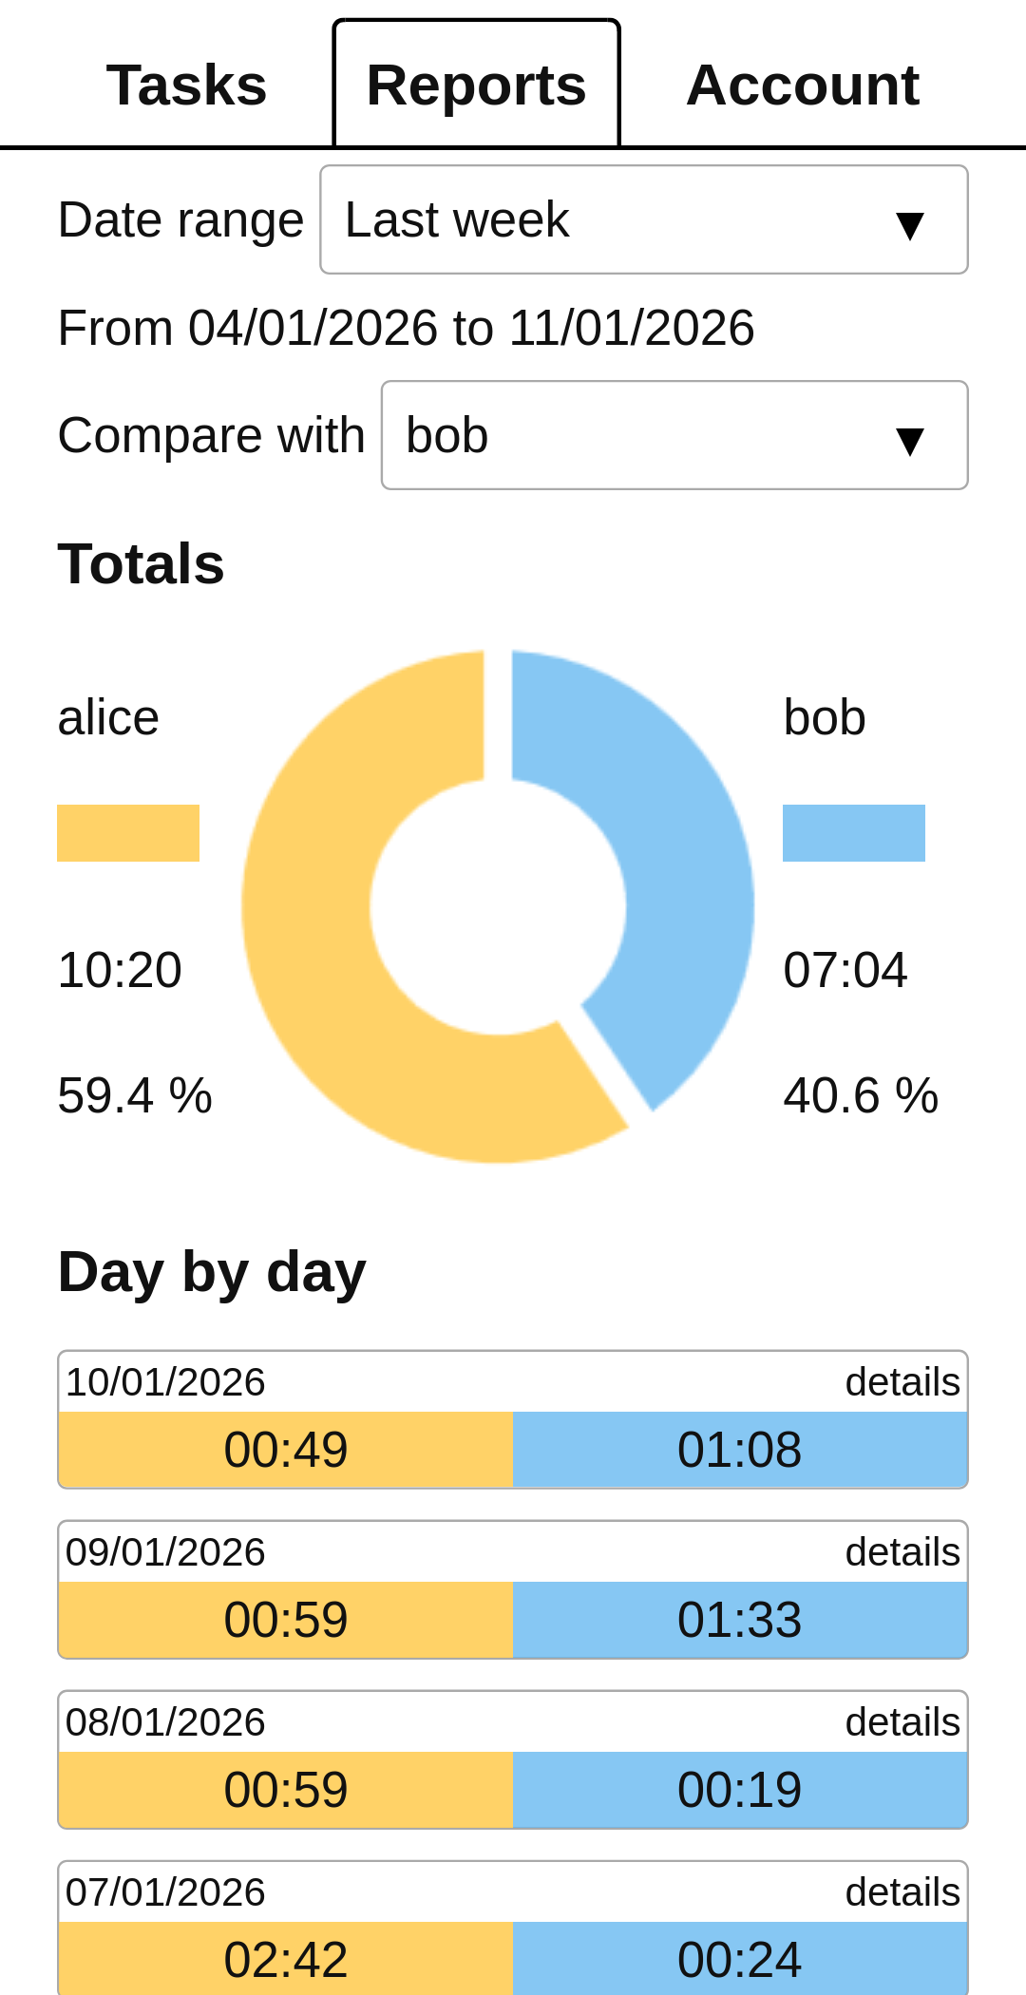Open the Reports tab
This screenshot has width=1026, height=1995.
(x=476, y=85)
